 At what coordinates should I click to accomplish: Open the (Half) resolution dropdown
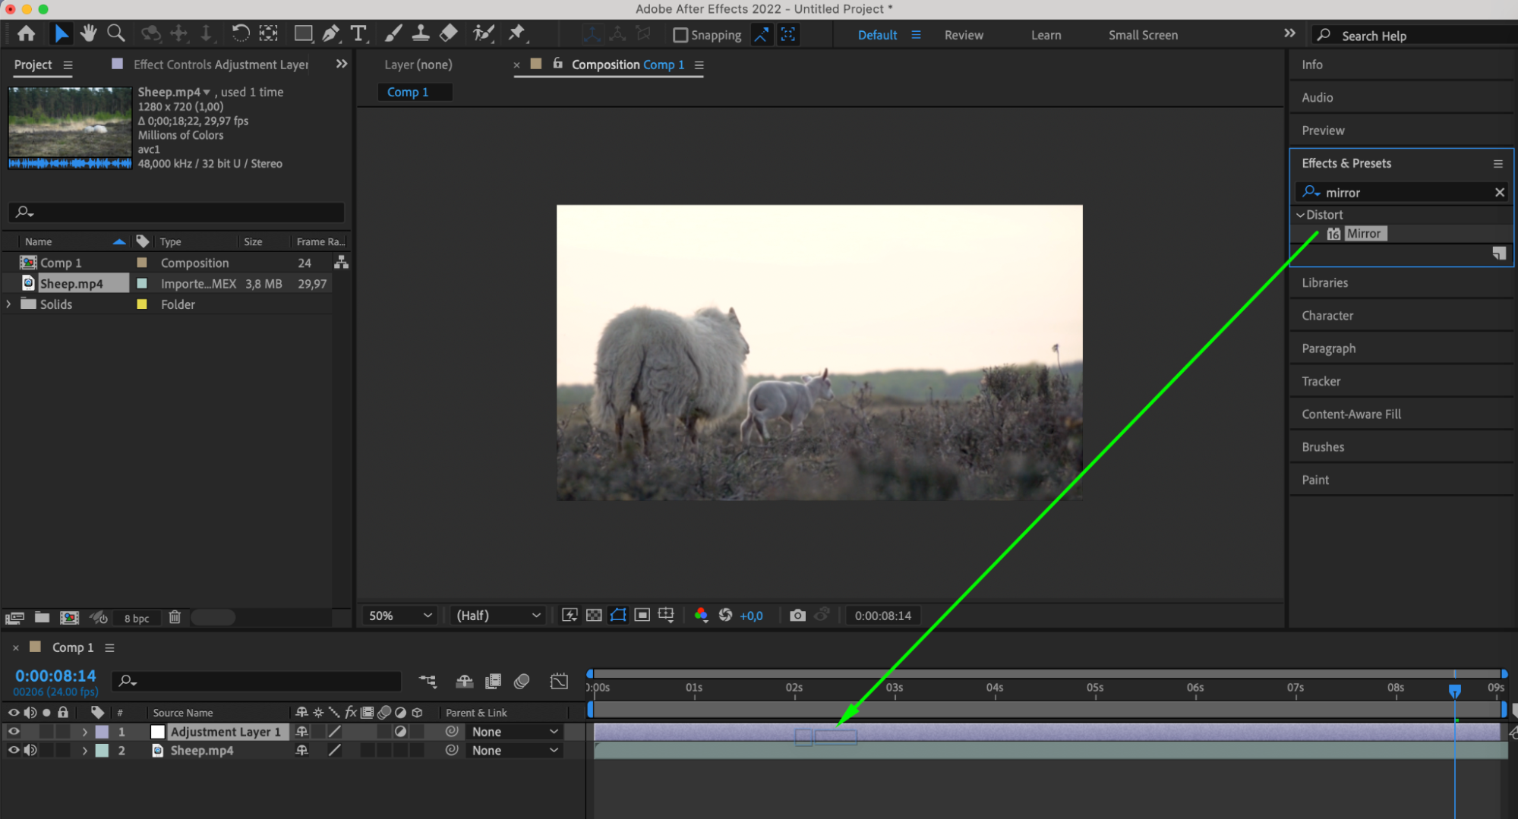498,616
